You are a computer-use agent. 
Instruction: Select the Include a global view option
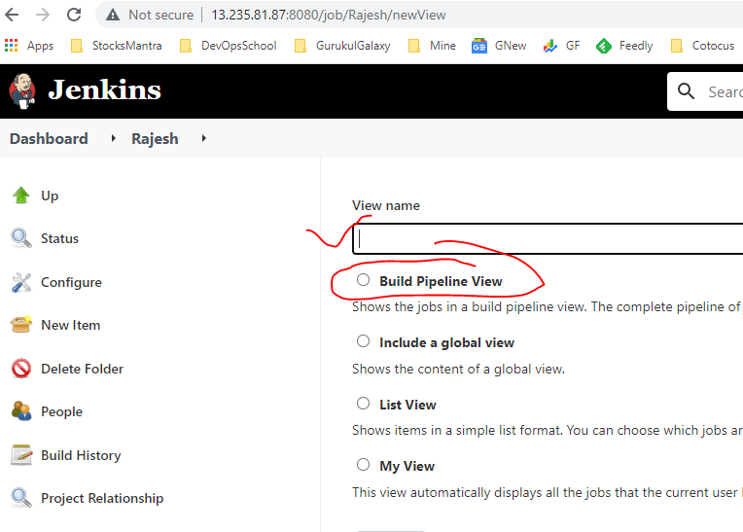pyautogui.click(x=363, y=341)
